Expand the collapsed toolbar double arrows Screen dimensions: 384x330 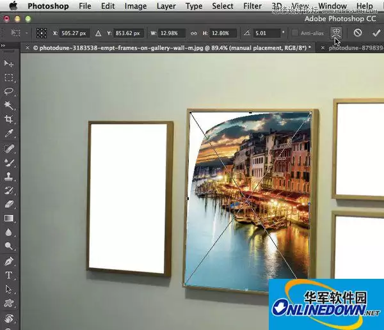3,45
